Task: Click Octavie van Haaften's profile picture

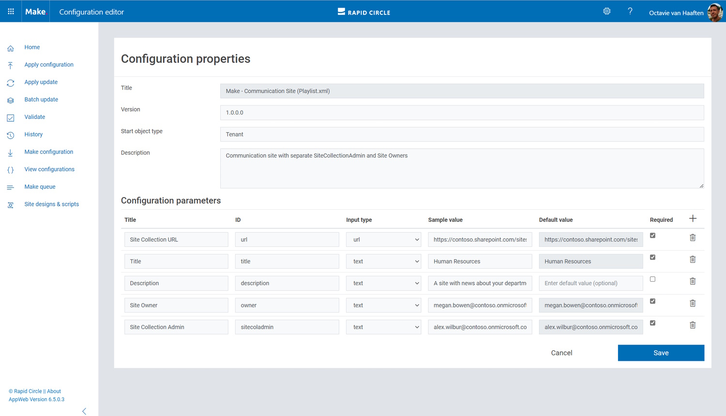Action: pyautogui.click(x=714, y=12)
